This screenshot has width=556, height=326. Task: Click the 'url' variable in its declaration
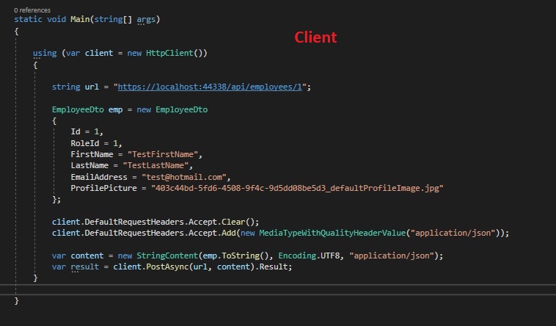(92, 87)
